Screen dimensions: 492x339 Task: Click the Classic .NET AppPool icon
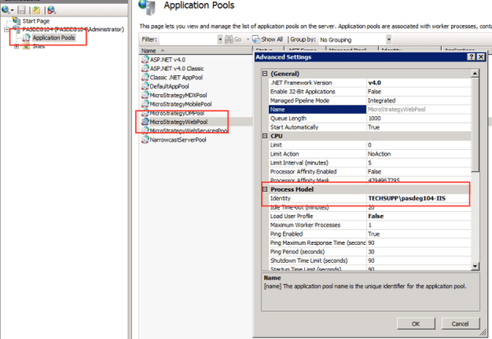(x=144, y=78)
